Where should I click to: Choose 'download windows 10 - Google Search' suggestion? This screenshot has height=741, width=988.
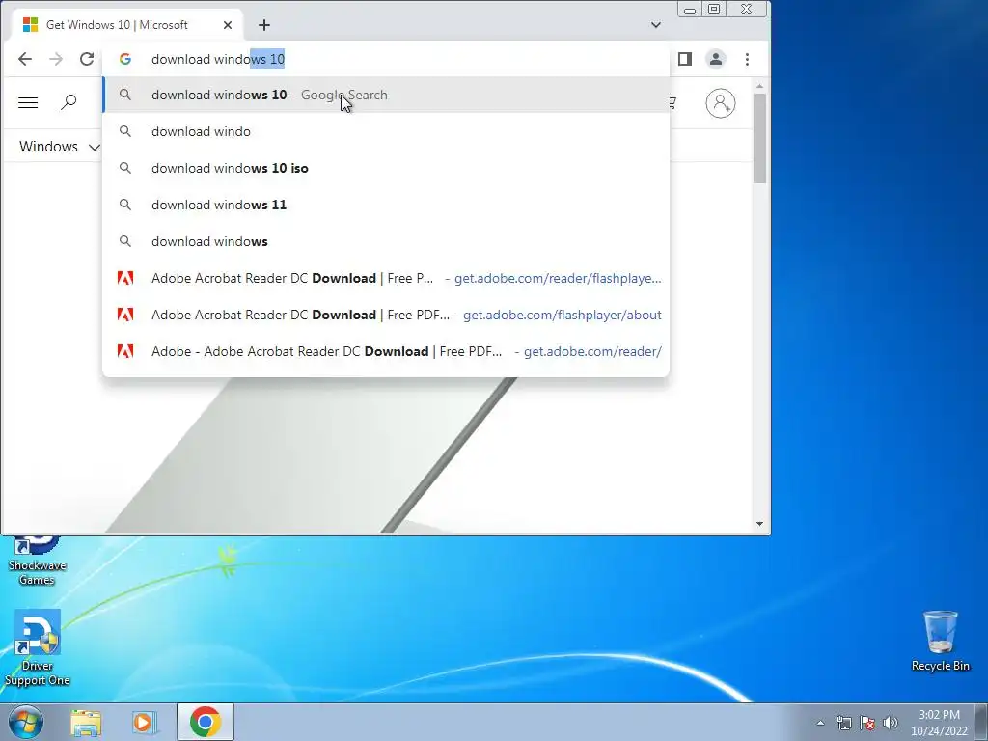point(386,96)
